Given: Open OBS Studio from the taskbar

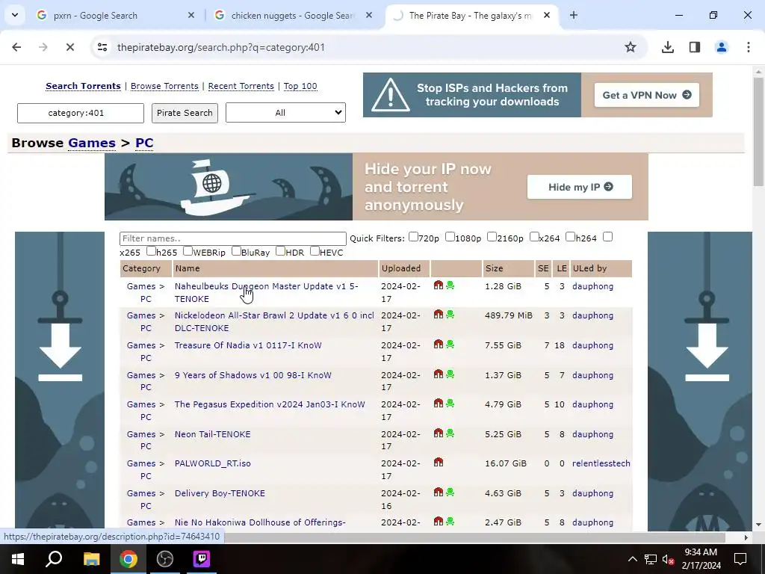Looking at the screenshot, I should point(165,559).
